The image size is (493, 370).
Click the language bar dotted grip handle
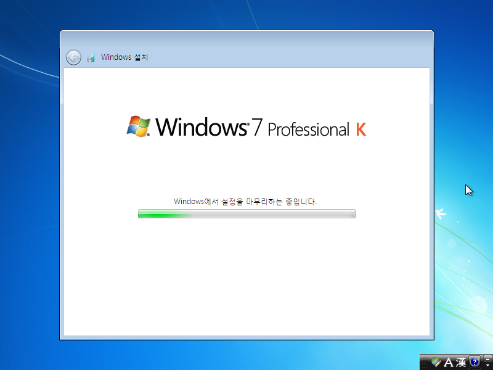coord(424,362)
